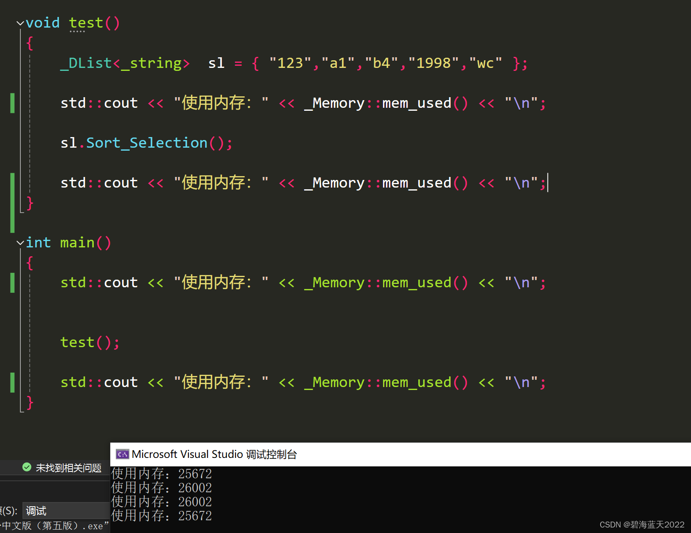Click the "b4" string literal

pos(381,63)
